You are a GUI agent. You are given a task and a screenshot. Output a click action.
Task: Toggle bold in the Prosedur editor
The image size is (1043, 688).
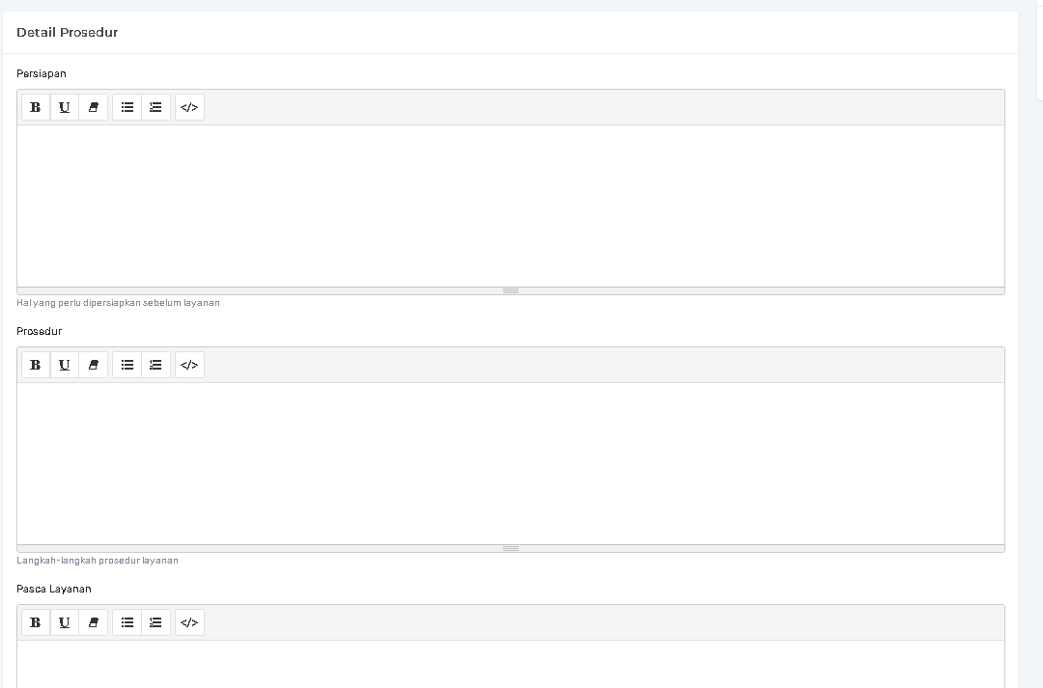click(x=36, y=365)
